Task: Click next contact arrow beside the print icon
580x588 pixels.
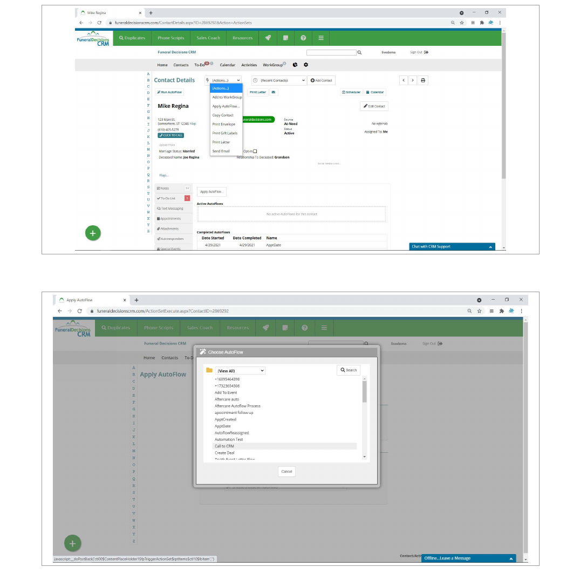Action: pos(413,80)
